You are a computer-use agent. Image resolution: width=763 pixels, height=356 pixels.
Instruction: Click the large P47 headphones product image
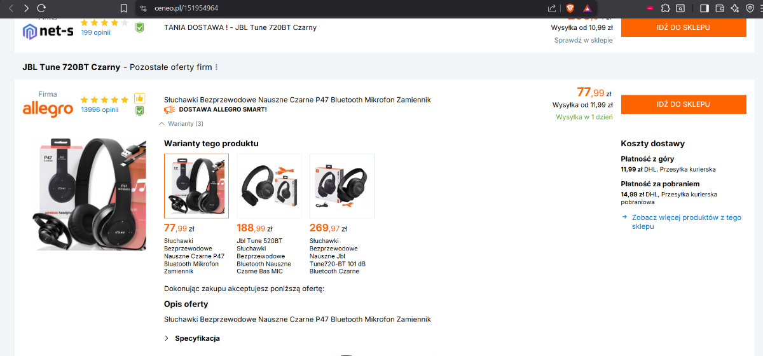click(89, 193)
